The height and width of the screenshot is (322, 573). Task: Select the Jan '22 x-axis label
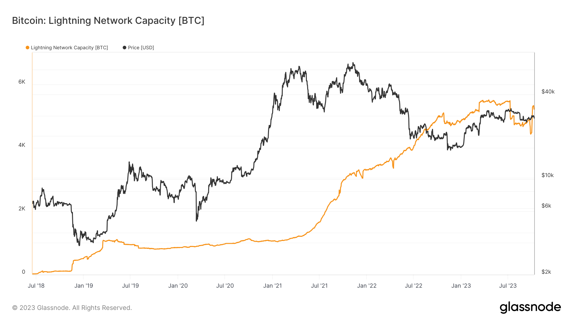[x=367, y=286]
